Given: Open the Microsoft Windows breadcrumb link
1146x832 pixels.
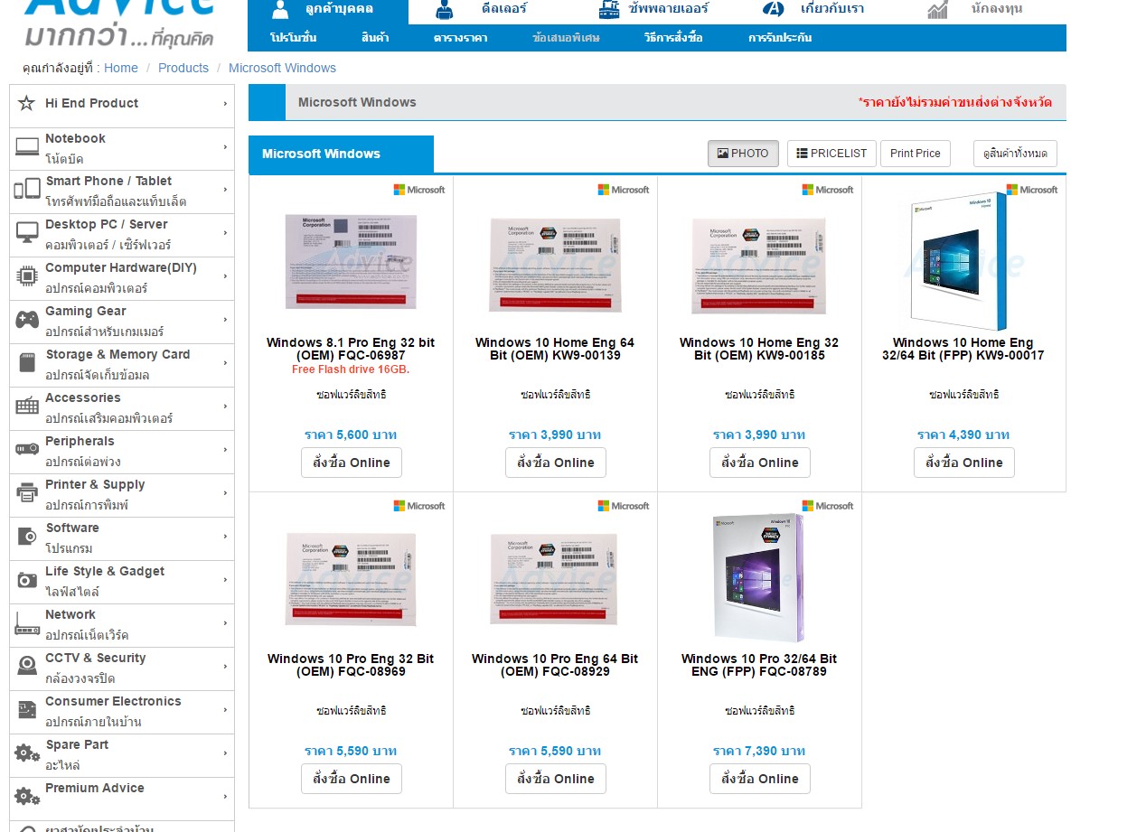Looking at the screenshot, I should pos(282,68).
